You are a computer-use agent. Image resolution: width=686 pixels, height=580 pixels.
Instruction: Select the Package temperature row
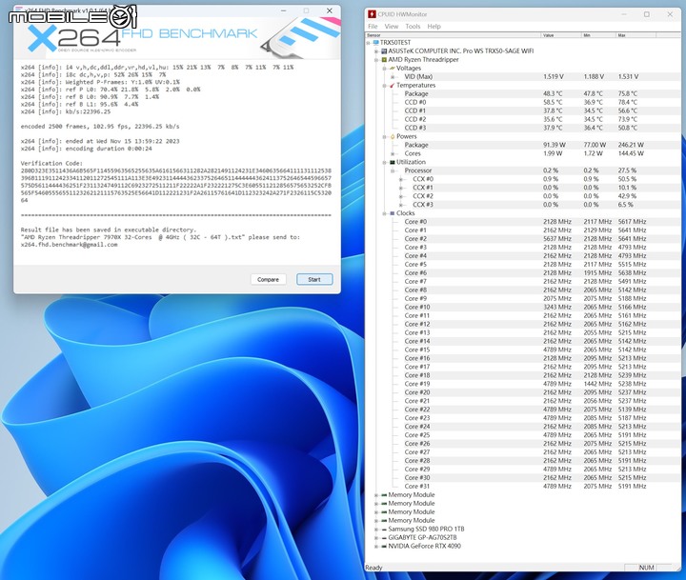coord(523,93)
